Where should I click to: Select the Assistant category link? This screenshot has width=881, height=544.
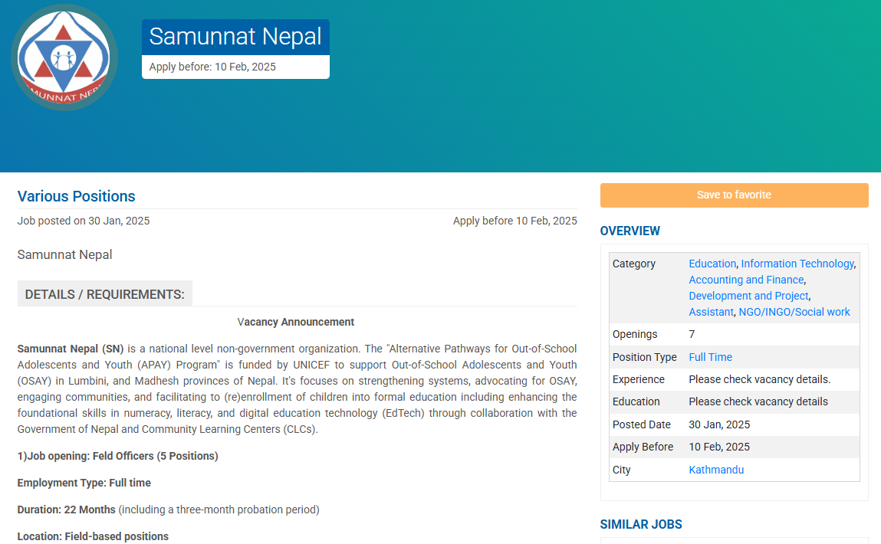710,312
